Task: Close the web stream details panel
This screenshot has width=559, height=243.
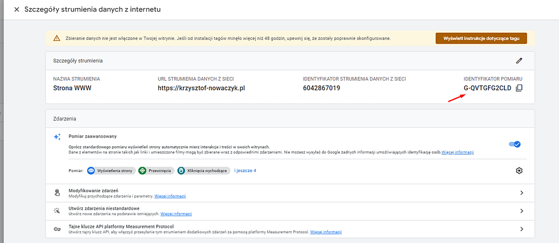Action: pos(16,10)
